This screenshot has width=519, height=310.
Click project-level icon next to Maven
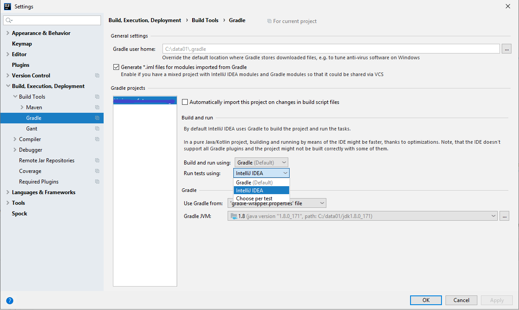click(97, 107)
